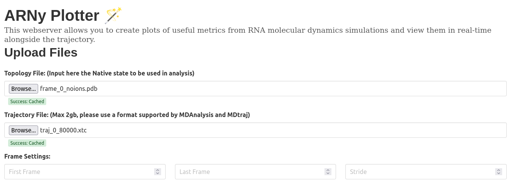The width and height of the screenshot is (511, 184).
Task: Decrease Last Frame using the down arrow
Action: [328, 174]
